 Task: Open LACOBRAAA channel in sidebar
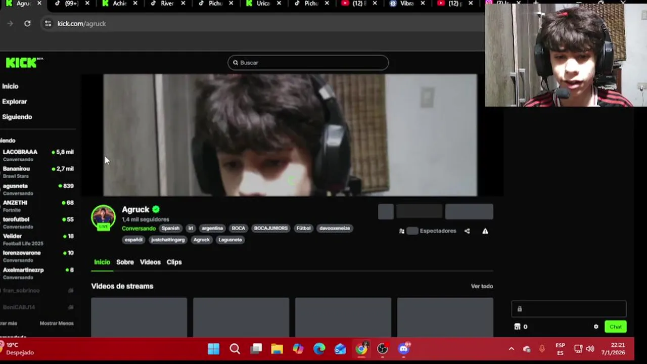point(38,155)
